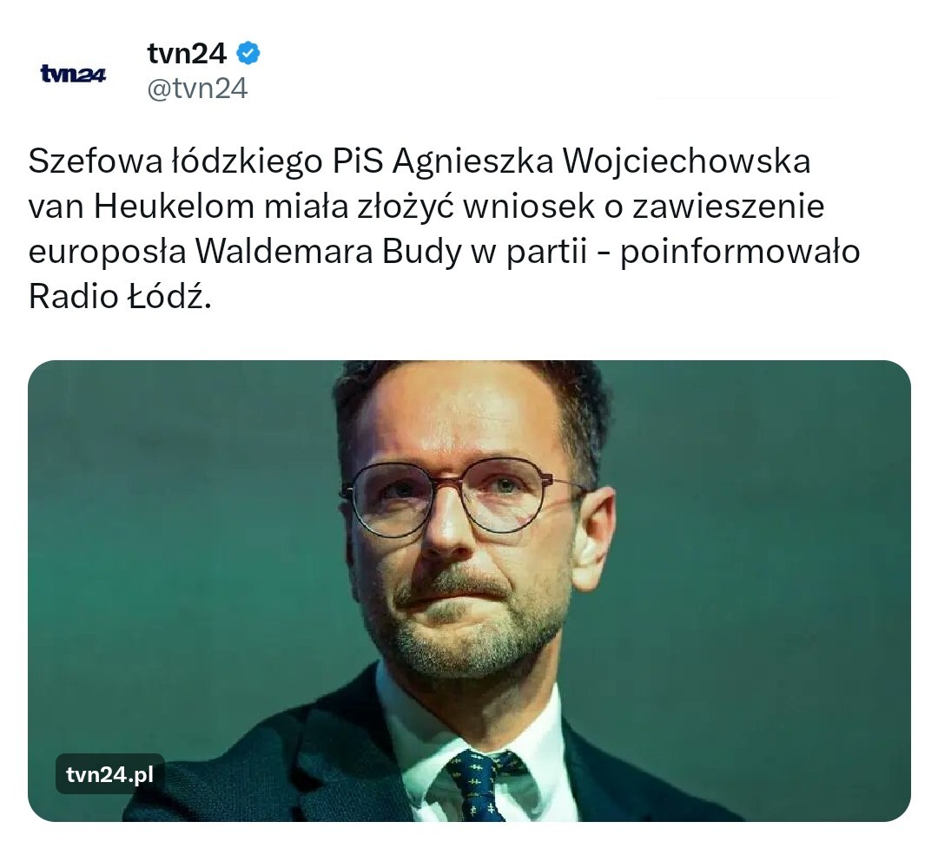Click 'van Heukelom' in the tweet text

pos(142,207)
